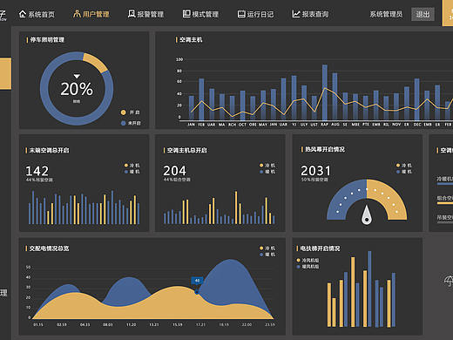453x340 pixels.
Task: Click the calendar icon beside 运行日记
Action: pos(241,14)
